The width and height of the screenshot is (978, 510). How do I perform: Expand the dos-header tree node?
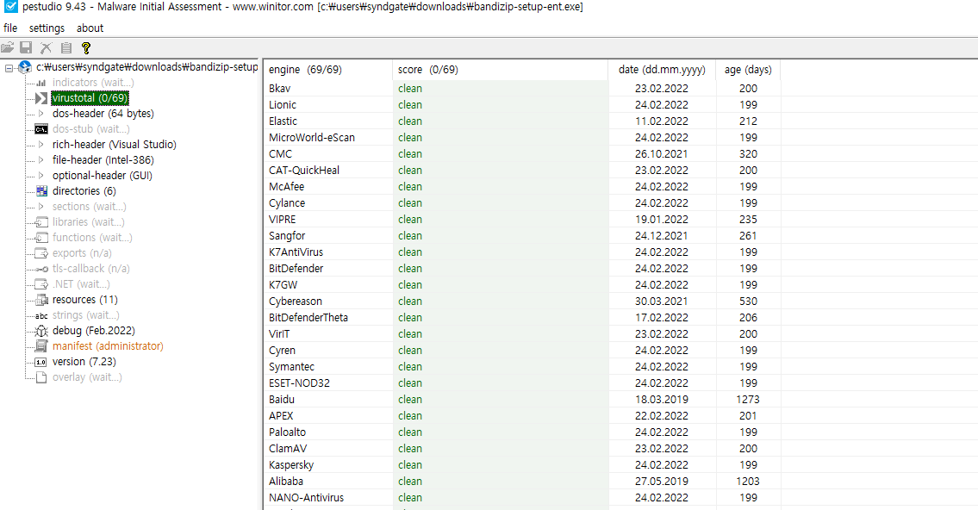point(40,114)
